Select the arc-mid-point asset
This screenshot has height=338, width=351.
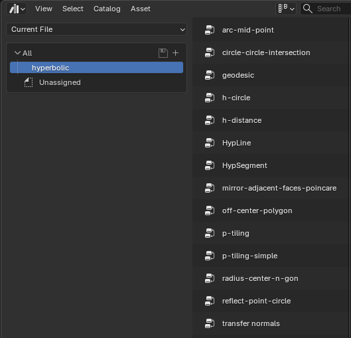(x=271, y=30)
